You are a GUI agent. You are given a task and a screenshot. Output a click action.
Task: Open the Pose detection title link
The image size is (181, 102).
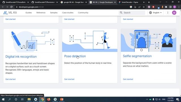[75, 56]
